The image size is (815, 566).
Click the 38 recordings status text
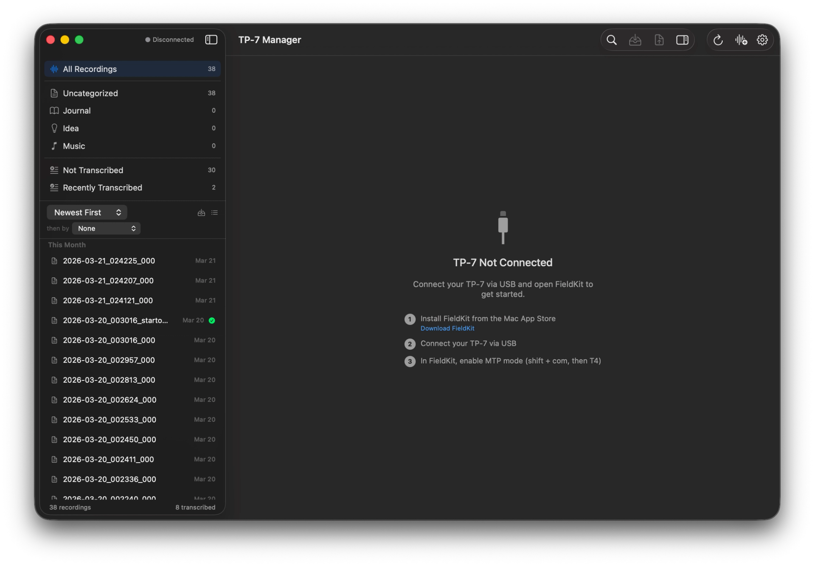pos(70,507)
